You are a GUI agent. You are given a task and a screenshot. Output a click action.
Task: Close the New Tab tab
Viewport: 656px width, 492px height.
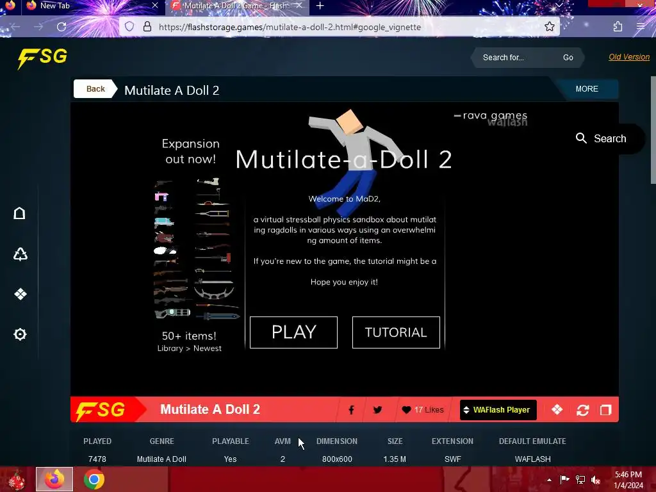[x=155, y=5]
